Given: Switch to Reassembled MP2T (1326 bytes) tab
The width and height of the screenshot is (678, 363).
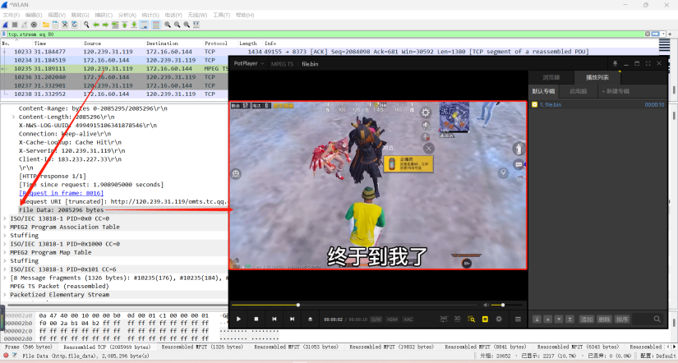Looking at the screenshot, I should [202, 347].
